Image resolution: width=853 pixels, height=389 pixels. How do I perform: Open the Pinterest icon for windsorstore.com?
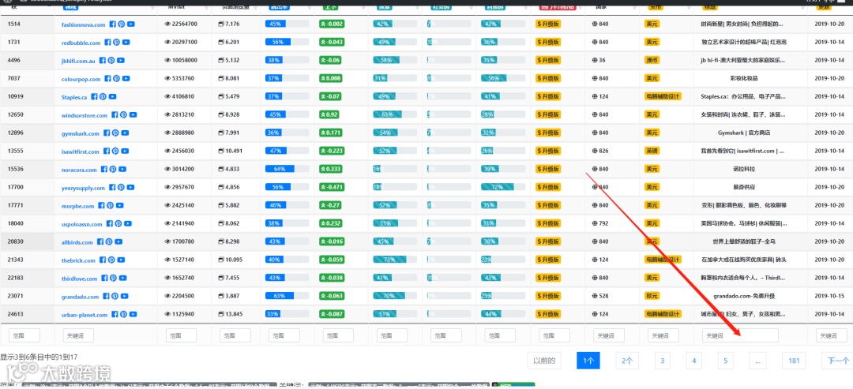[123, 114]
